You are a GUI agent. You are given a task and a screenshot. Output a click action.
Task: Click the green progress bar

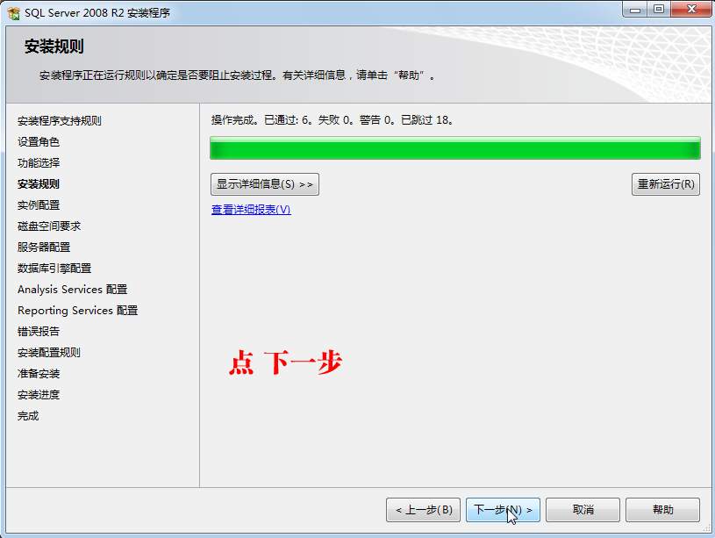coord(455,148)
